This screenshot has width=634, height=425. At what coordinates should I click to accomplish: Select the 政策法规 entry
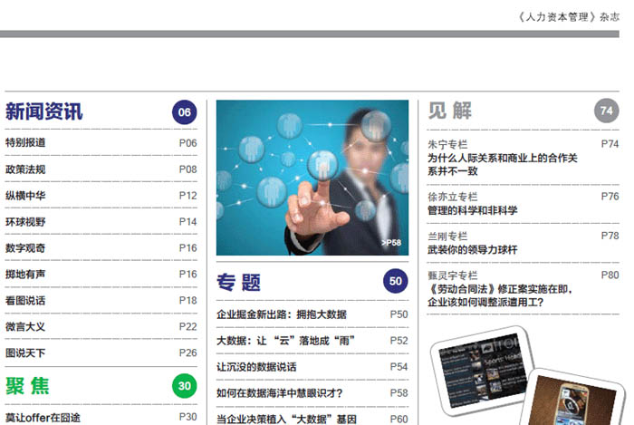pyautogui.click(x=25, y=169)
